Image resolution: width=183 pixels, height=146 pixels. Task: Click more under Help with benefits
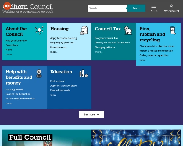coord(9,103)
